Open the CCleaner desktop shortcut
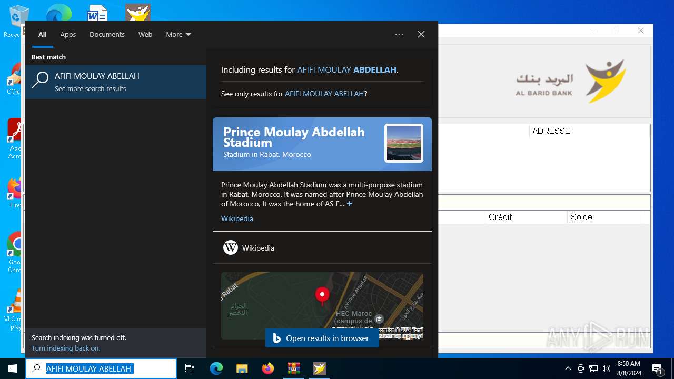This screenshot has height=379, width=674. pyautogui.click(x=15, y=79)
